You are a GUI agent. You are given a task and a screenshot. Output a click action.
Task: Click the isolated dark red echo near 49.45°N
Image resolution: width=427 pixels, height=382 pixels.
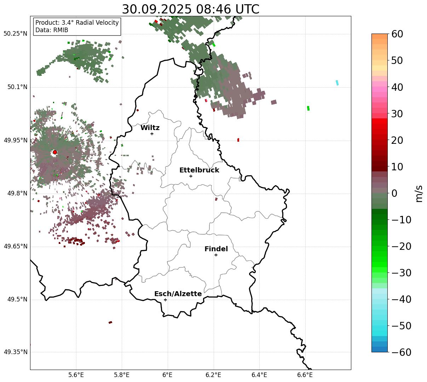coord(110,322)
